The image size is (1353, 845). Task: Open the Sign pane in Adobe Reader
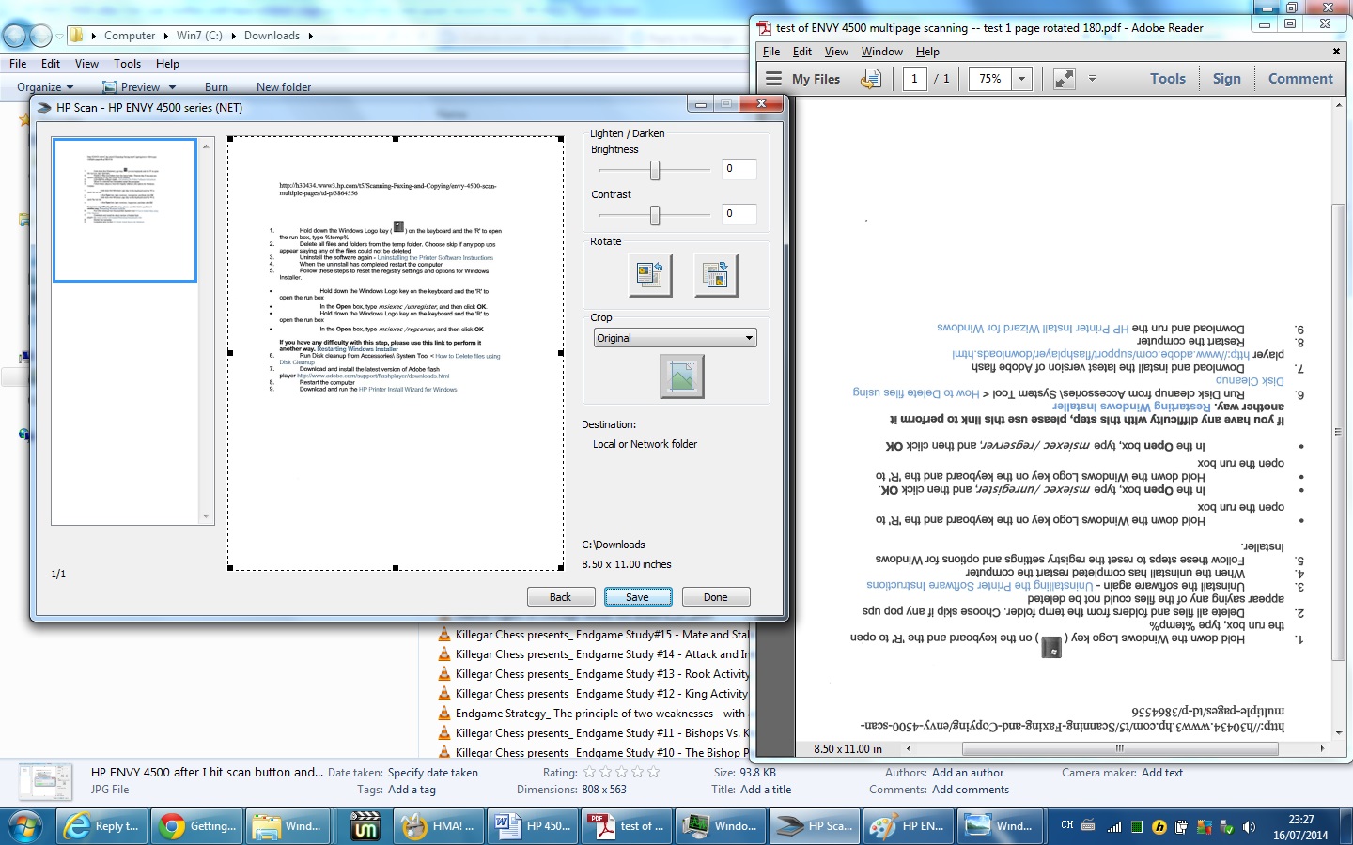pos(1226,79)
